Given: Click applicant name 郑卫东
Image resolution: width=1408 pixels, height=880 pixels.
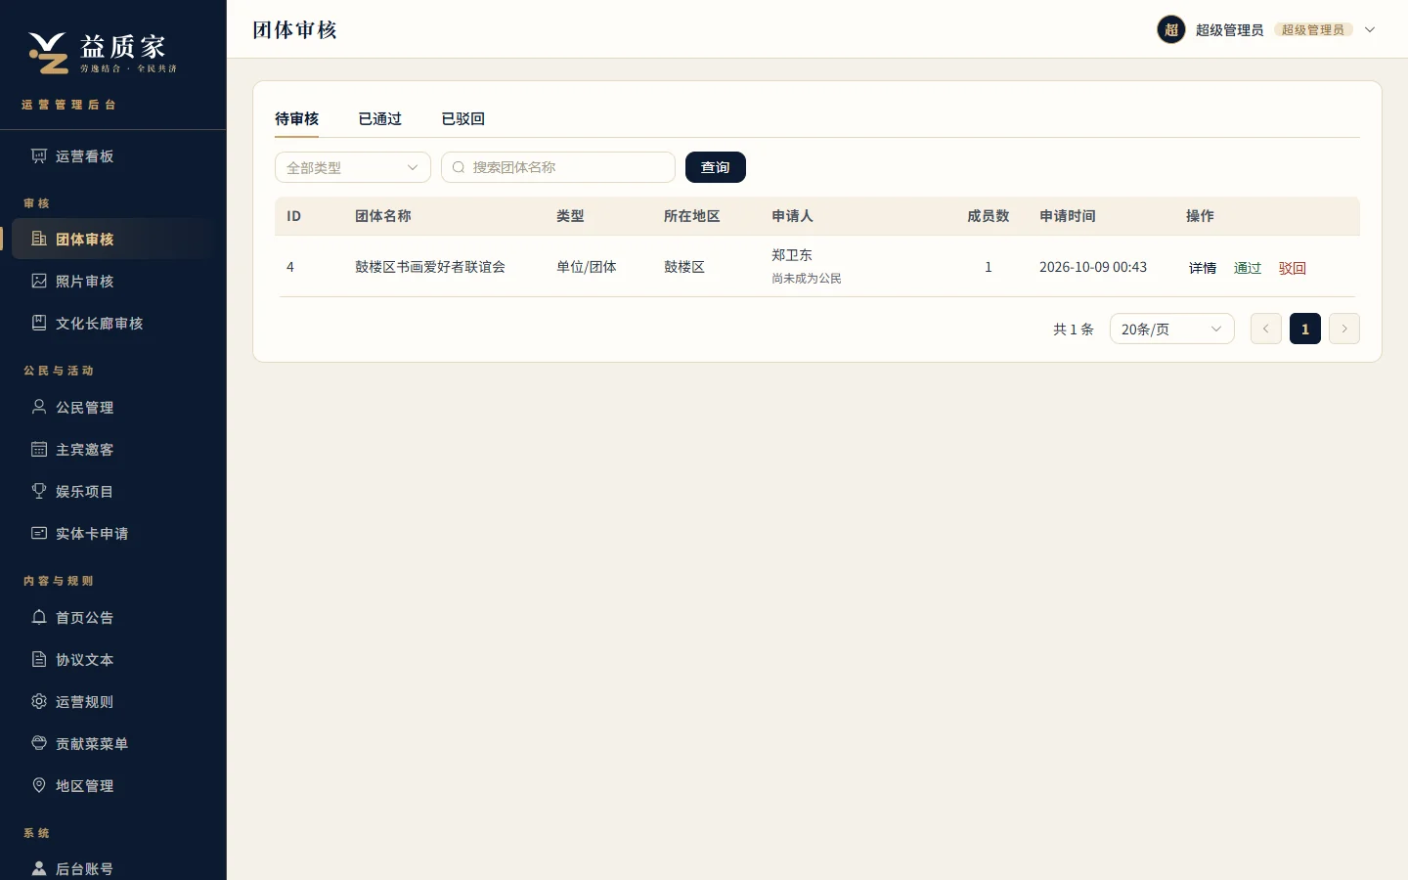Looking at the screenshot, I should point(792,255).
